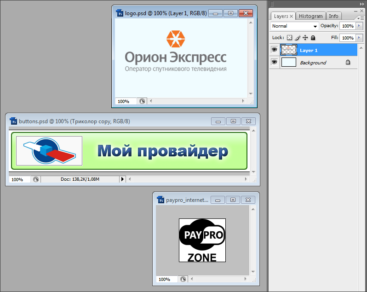The image size is (367, 292).
Task: Close the paypro_internet window
Action: [x=248, y=200]
